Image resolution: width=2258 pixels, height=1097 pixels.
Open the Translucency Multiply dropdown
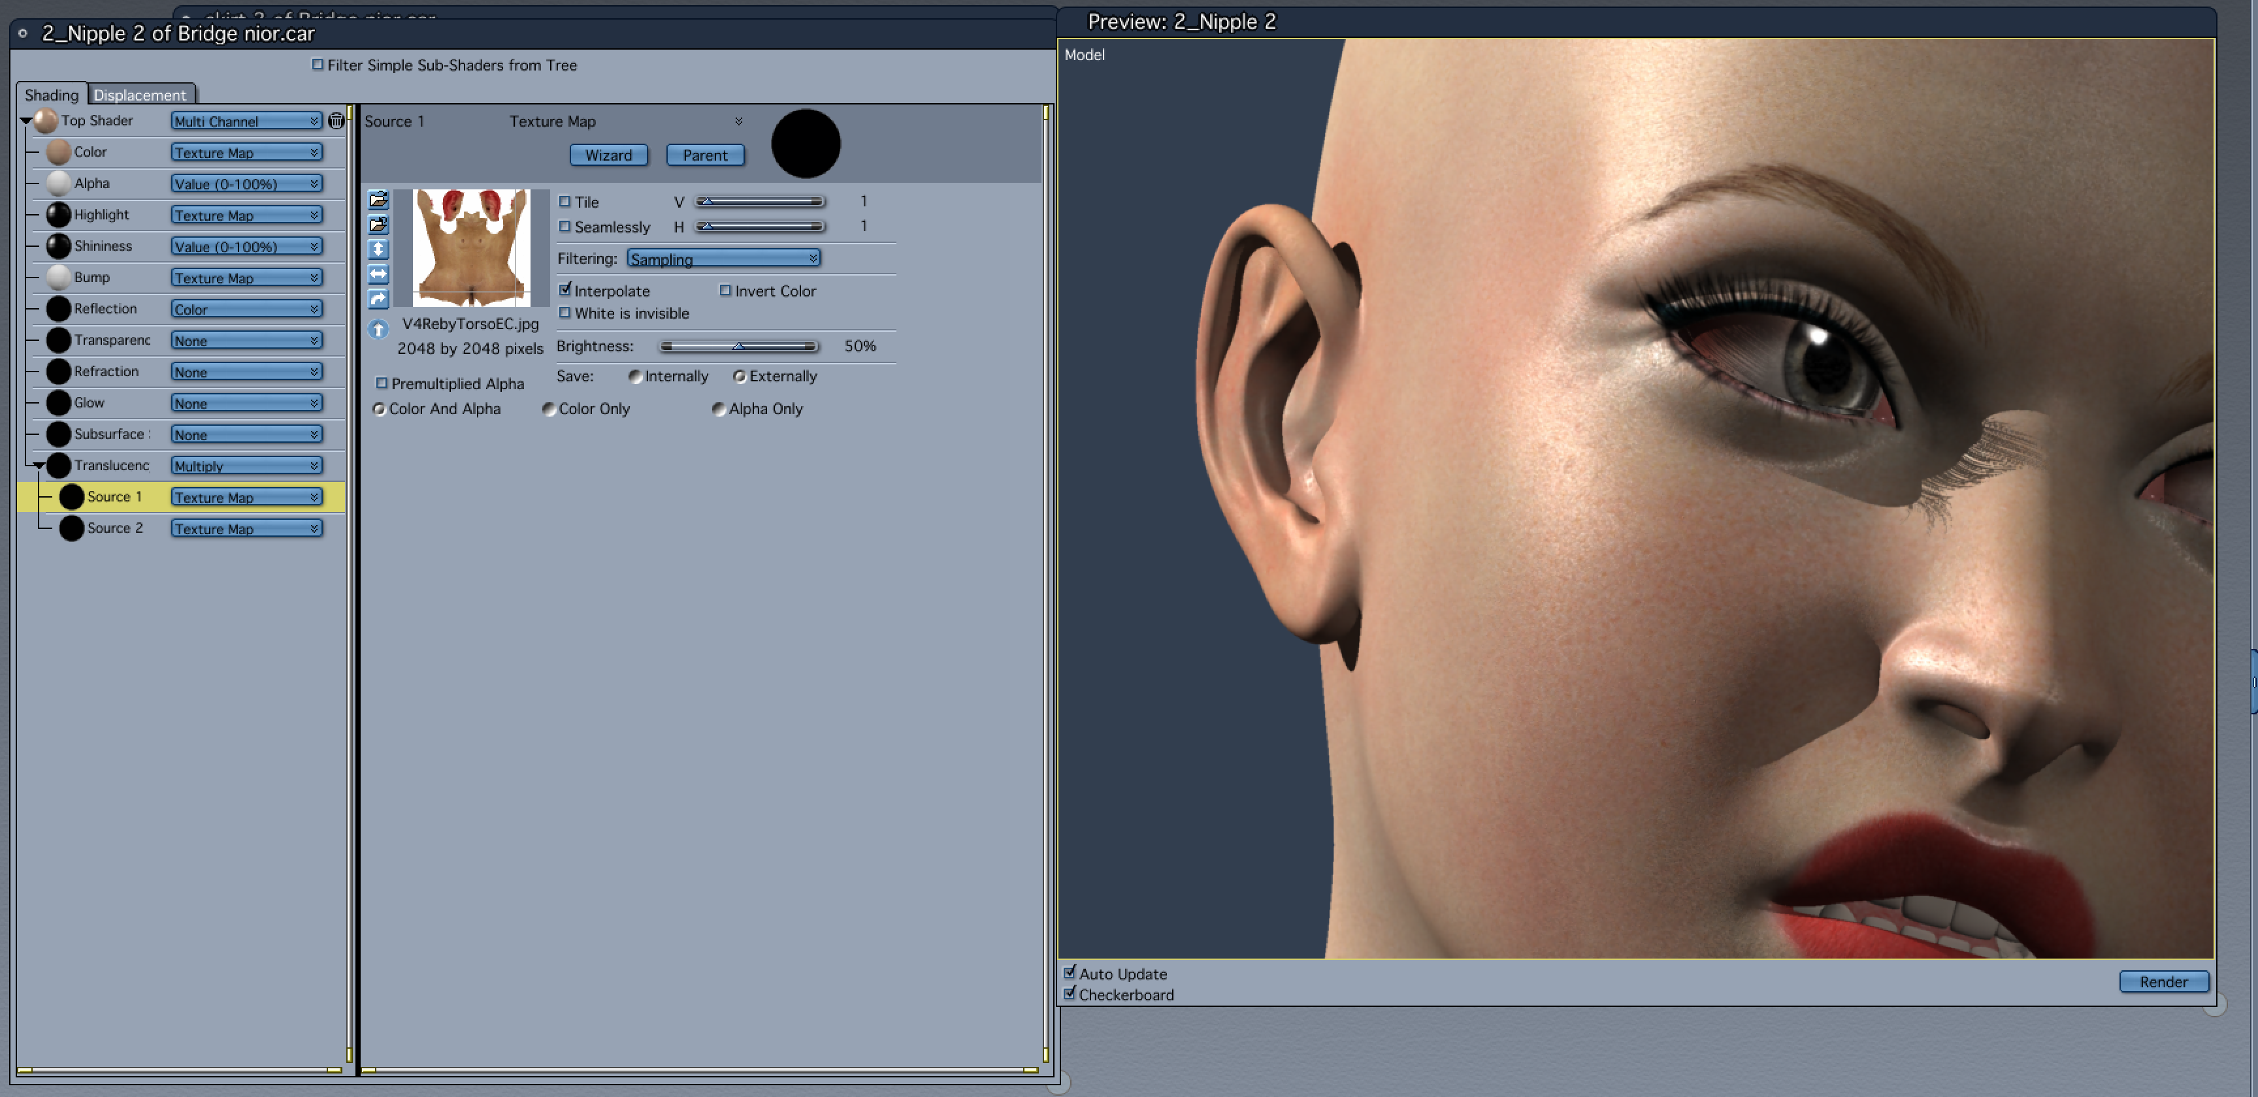coord(246,466)
